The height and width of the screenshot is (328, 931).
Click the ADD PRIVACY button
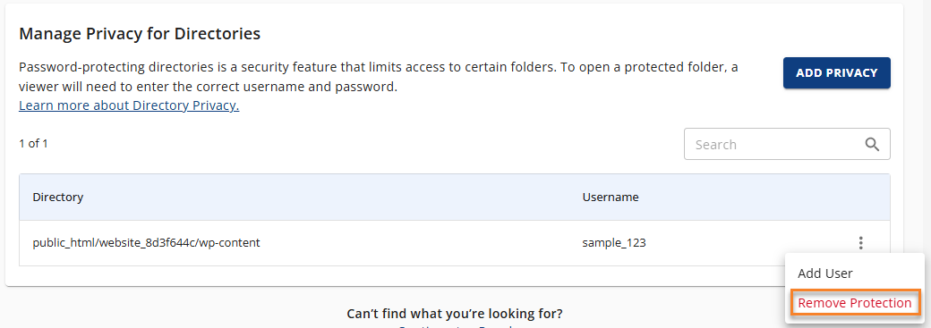click(837, 73)
